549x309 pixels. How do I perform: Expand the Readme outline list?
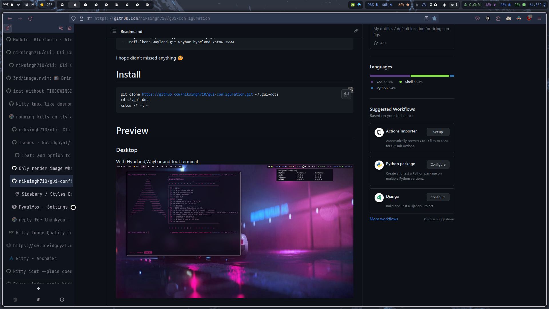point(114,31)
